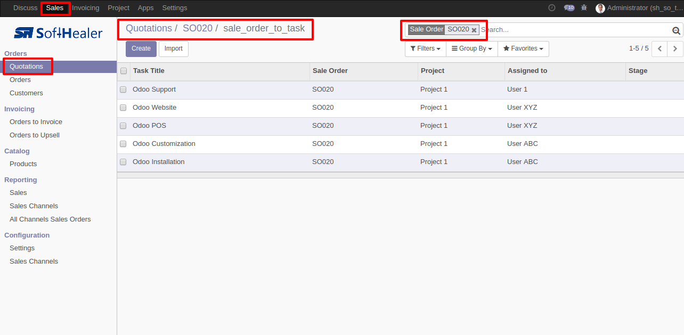Open the Favorites dropdown

pos(523,48)
